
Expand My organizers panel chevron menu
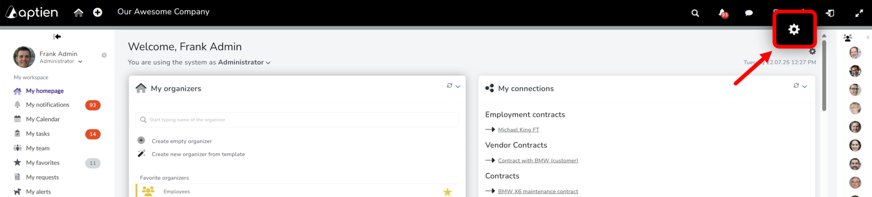[458, 86]
